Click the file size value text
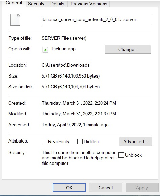Image resolution: width=160 pixels, height=196 pixels. 71,76
